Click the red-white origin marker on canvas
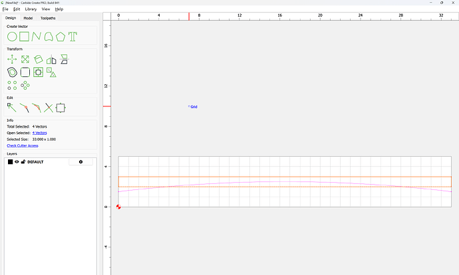This screenshot has width=459, height=275. coord(118,207)
